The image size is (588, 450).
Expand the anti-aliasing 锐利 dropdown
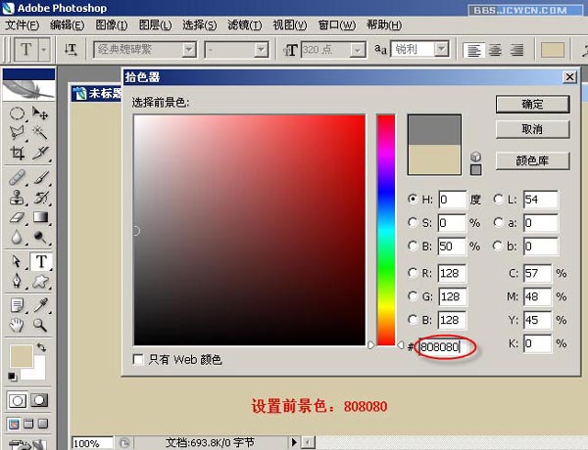pyautogui.click(x=441, y=49)
